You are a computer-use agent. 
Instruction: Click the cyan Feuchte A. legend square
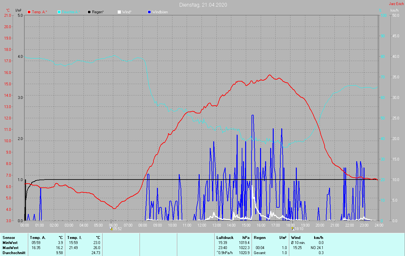pyautogui.click(x=59, y=12)
